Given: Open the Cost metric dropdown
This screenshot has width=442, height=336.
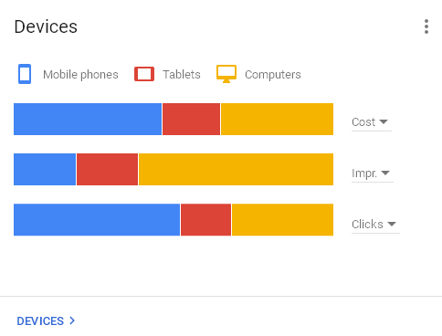Looking at the screenshot, I should (372, 122).
